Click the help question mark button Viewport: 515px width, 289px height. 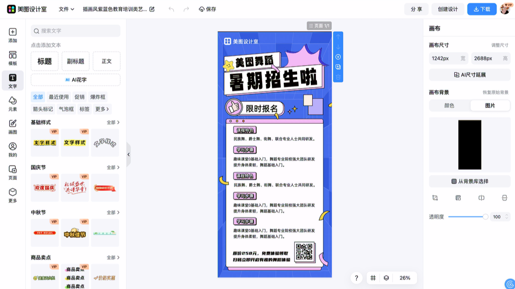click(356, 278)
